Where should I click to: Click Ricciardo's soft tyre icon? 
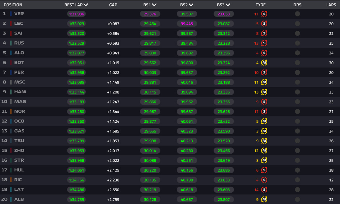(264, 180)
